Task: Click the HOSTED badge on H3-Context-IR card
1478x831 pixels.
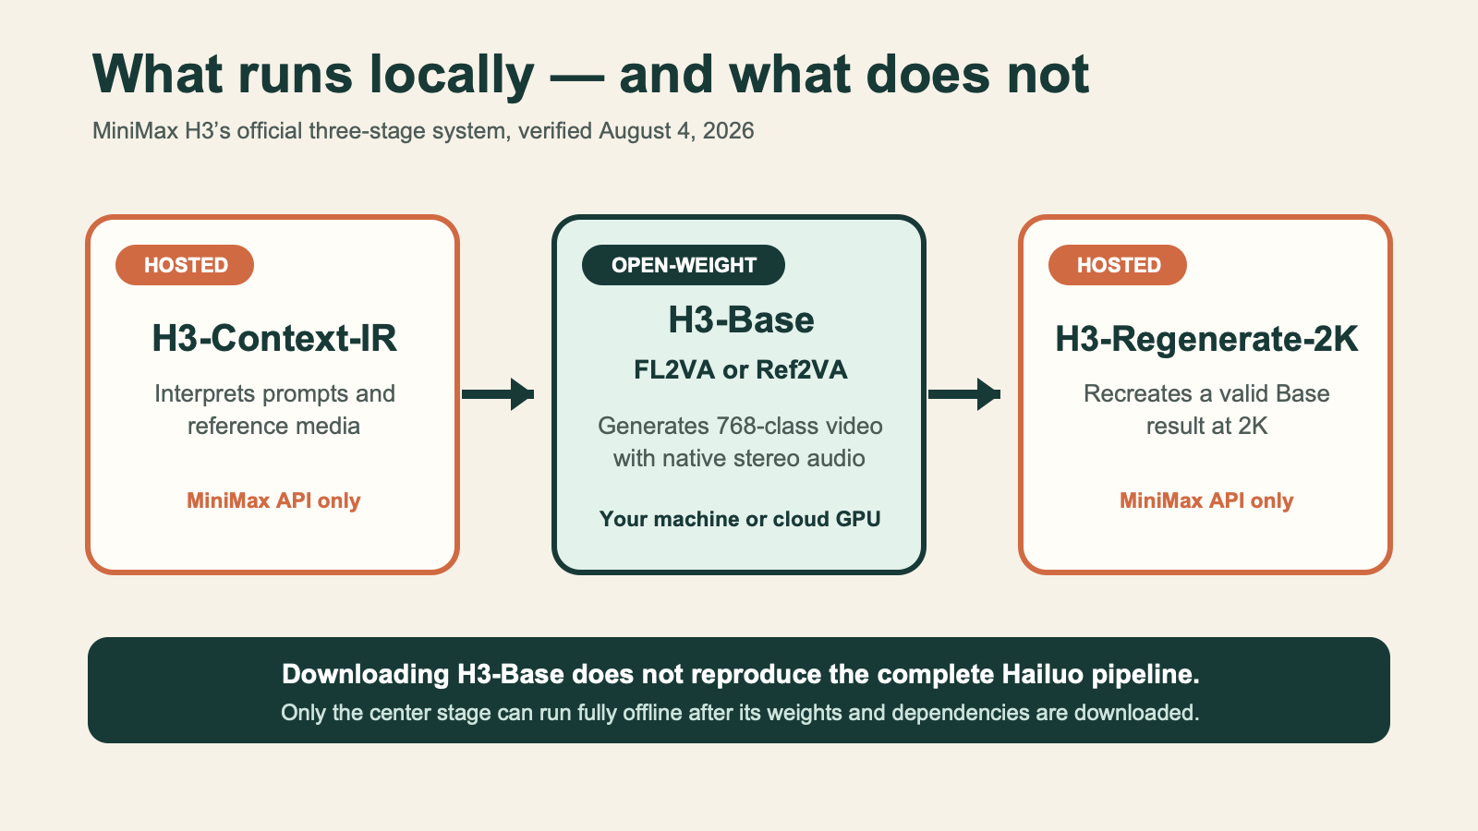Action: point(185,265)
